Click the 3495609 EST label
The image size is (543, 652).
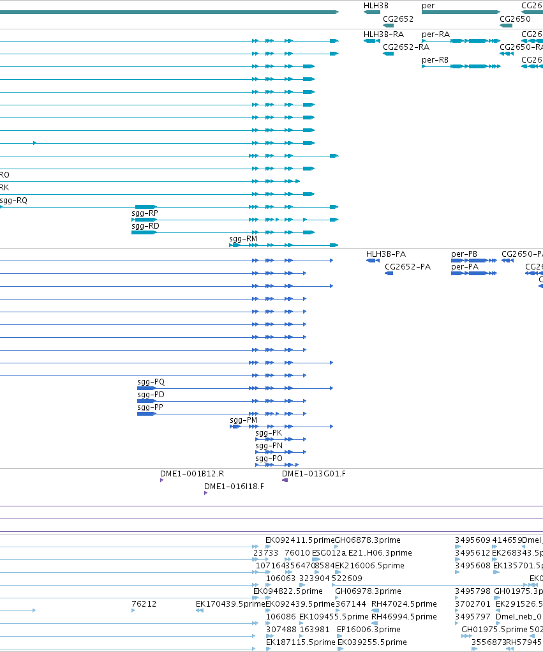473,540
